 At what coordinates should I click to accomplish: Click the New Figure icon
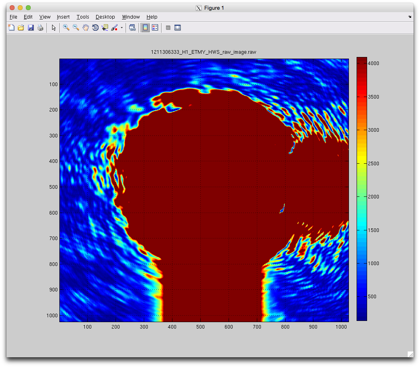pos(11,28)
